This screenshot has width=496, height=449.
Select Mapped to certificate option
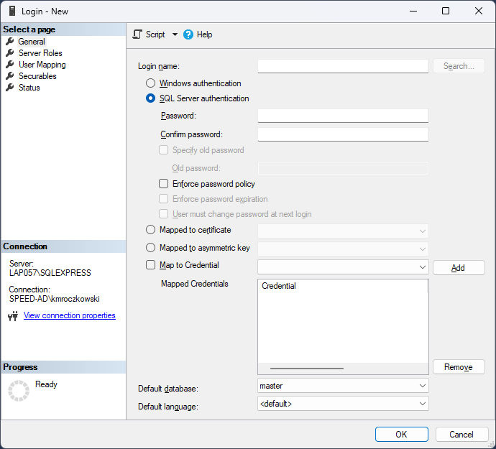click(x=150, y=230)
